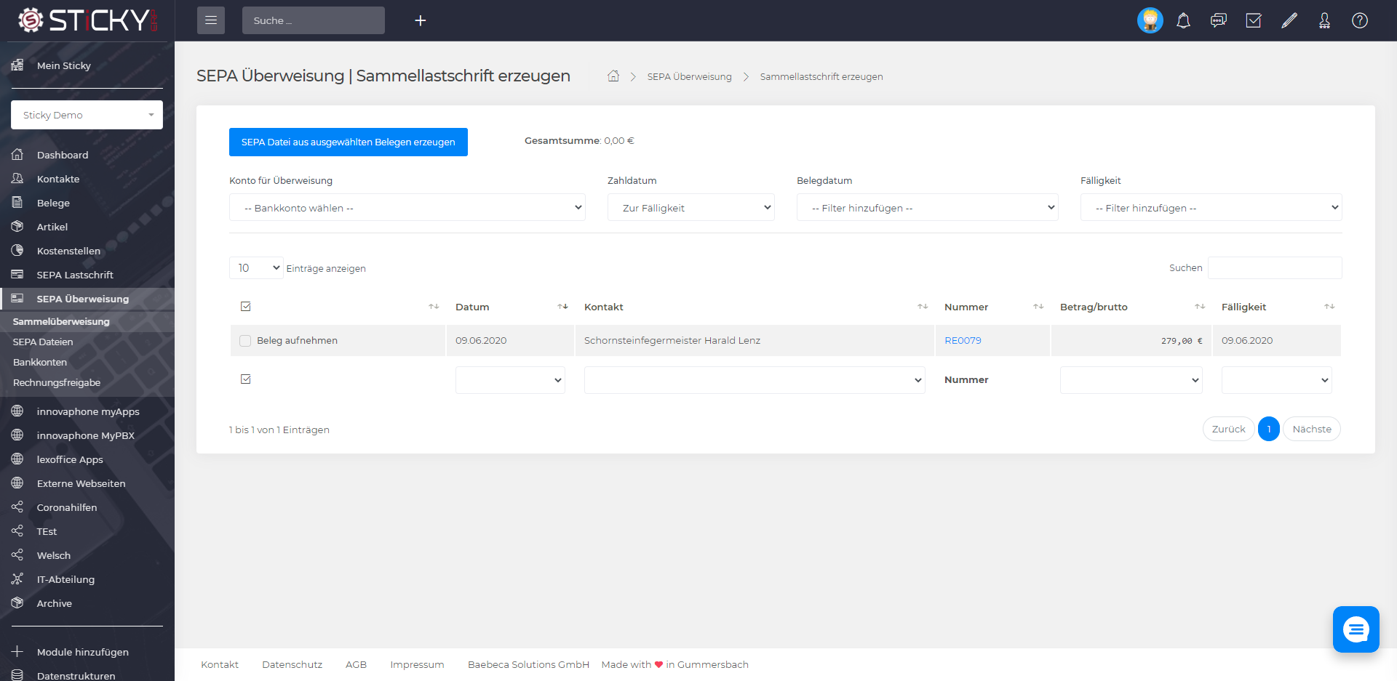Open the tasks checkmark icon in header
Image resolution: width=1397 pixels, height=681 pixels.
pyautogui.click(x=1253, y=20)
